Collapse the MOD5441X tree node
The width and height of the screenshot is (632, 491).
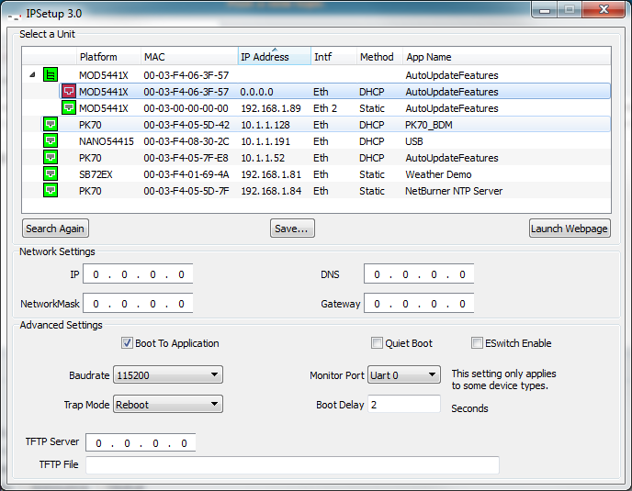pyautogui.click(x=33, y=74)
